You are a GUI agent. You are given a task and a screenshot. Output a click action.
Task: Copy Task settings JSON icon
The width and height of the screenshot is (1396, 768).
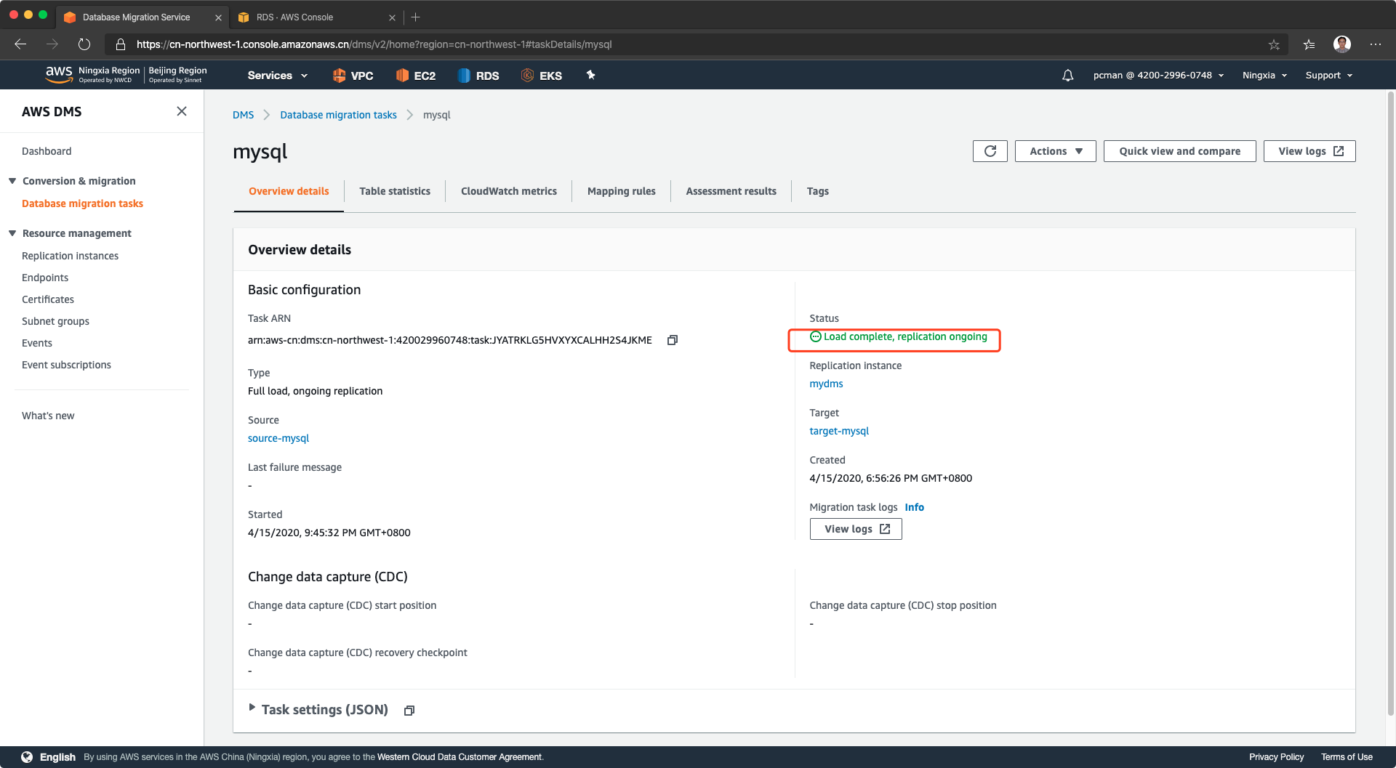(409, 711)
